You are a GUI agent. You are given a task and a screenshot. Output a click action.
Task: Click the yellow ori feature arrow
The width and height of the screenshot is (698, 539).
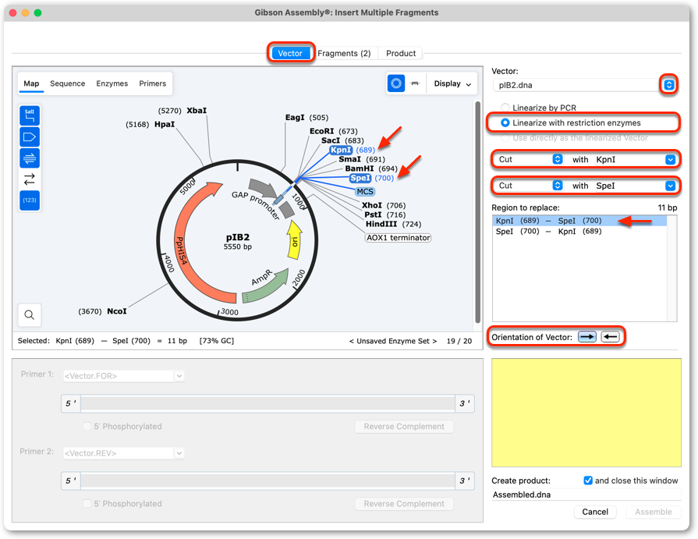click(294, 240)
